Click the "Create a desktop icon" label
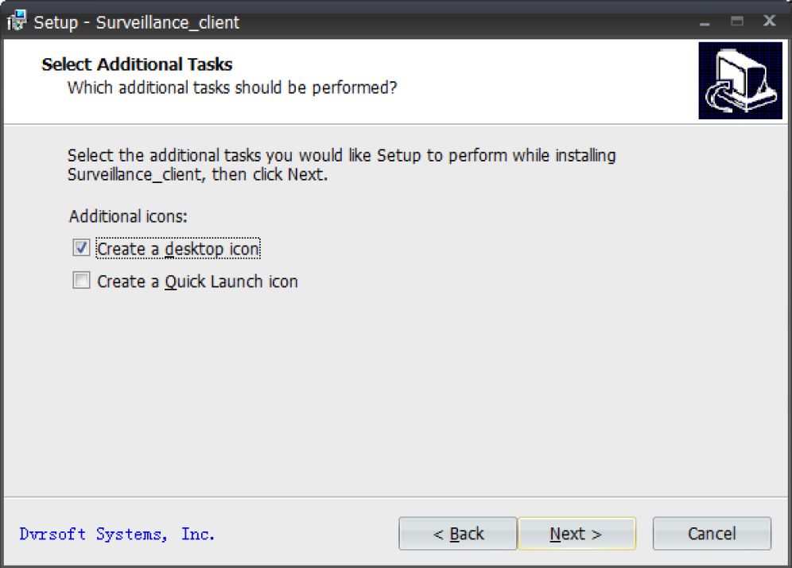The height and width of the screenshot is (568, 792). (x=178, y=249)
